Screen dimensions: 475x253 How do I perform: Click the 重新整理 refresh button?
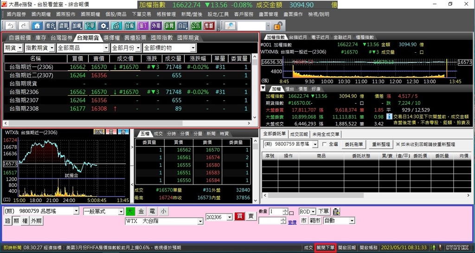381,144
